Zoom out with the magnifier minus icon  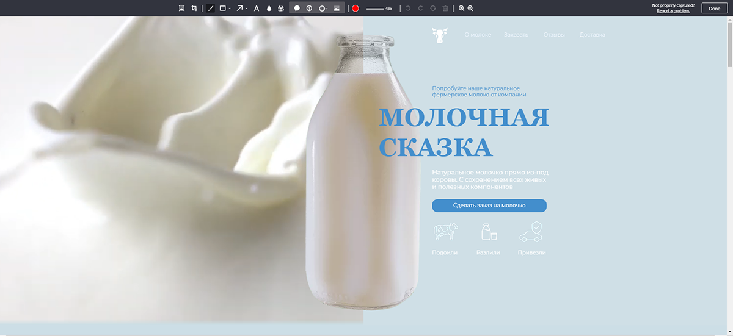click(470, 9)
